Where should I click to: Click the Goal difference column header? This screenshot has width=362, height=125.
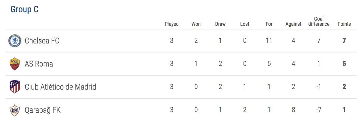click(319, 21)
